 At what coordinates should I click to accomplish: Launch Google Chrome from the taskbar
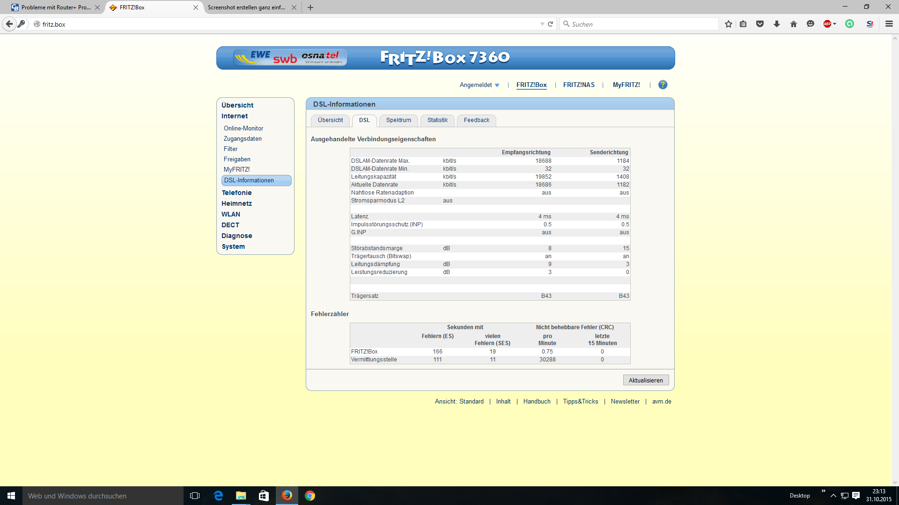pos(310,496)
